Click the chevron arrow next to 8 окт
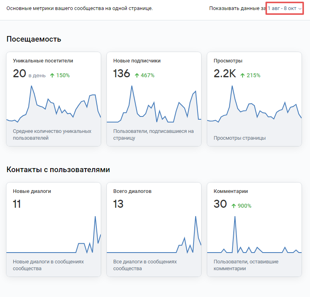The height and width of the screenshot is (297, 310). click(x=300, y=9)
